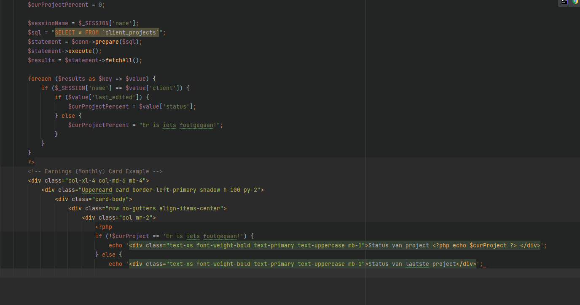Click "row no-gutters align-items-center" class value
580x305 pixels.
[x=166, y=208]
